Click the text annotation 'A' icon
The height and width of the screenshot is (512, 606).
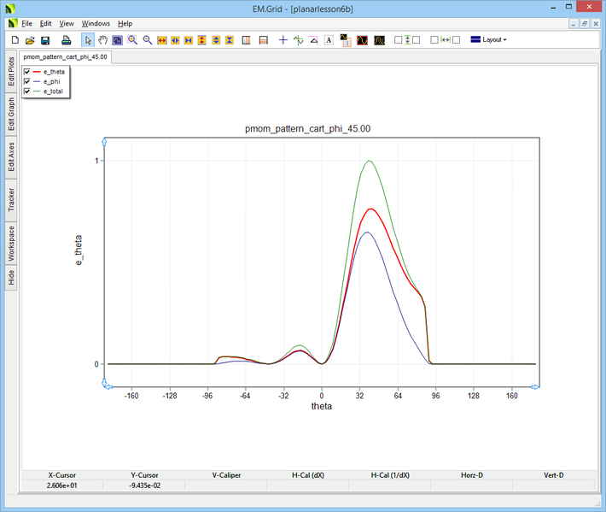pos(329,40)
